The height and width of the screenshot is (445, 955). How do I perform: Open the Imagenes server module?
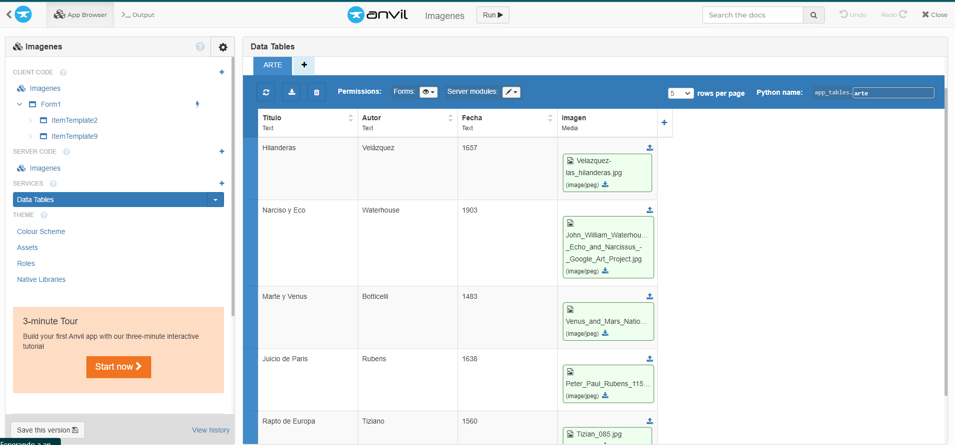[x=45, y=168]
